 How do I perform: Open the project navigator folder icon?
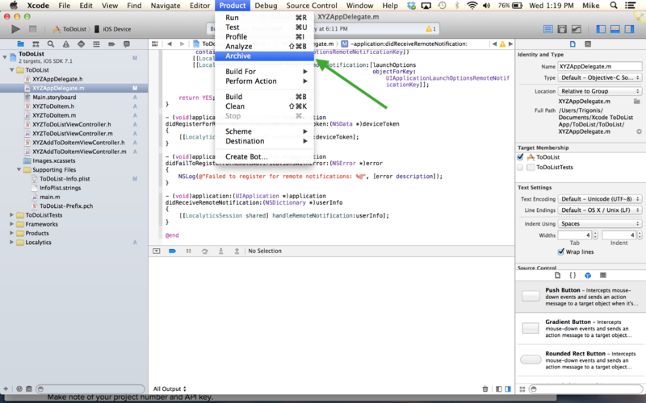click(x=20, y=44)
